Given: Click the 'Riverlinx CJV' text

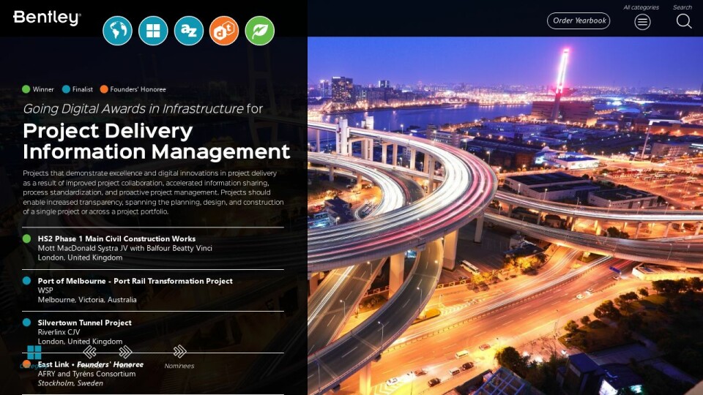Looking at the screenshot, I should [x=59, y=332].
